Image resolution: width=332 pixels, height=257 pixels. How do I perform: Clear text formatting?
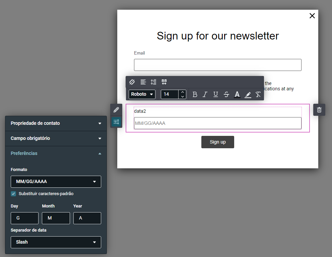coord(258,94)
